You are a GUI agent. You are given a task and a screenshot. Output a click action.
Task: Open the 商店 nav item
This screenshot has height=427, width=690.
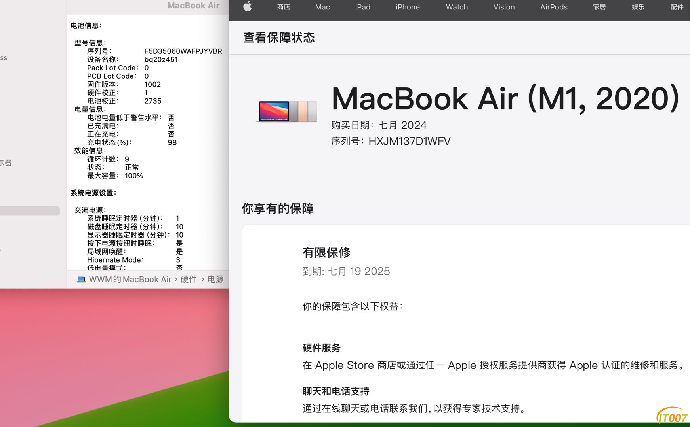[283, 7]
